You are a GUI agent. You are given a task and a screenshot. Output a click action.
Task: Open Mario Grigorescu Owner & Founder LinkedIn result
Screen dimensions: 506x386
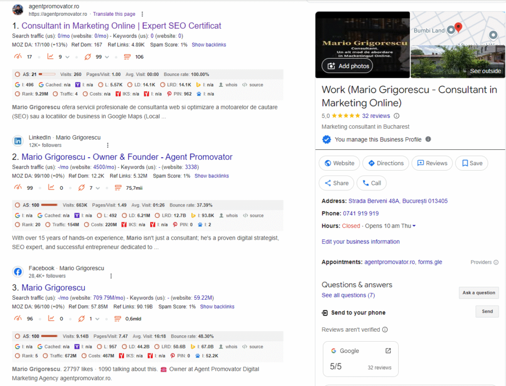pos(127,157)
